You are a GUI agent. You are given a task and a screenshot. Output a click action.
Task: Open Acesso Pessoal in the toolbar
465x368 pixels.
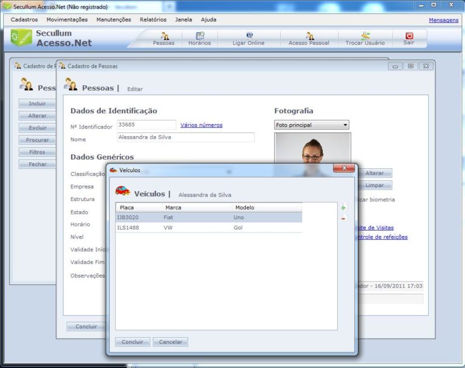pyautogui.click(x=309, y=39)
